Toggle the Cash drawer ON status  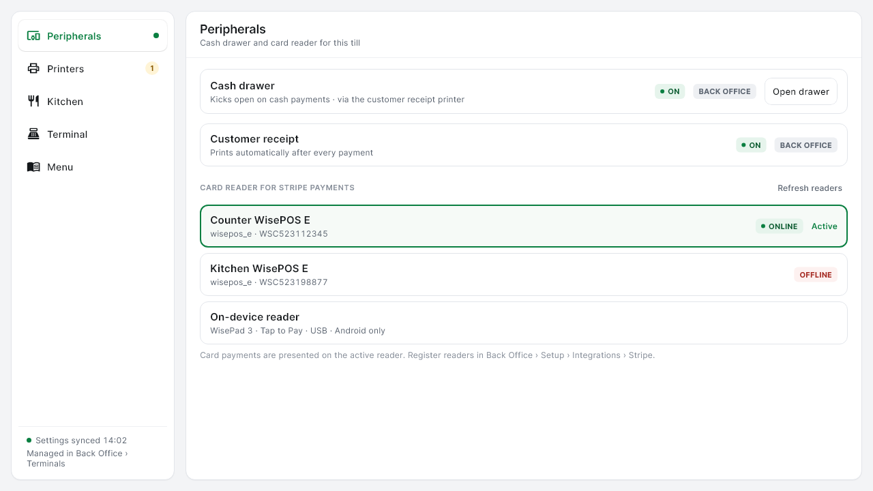click(x=670, y=91)
